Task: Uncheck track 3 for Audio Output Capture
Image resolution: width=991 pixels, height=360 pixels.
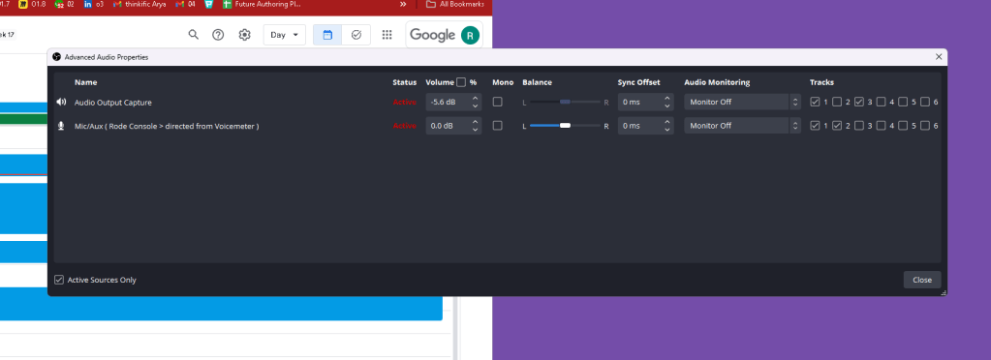Action: coord(859,102)
